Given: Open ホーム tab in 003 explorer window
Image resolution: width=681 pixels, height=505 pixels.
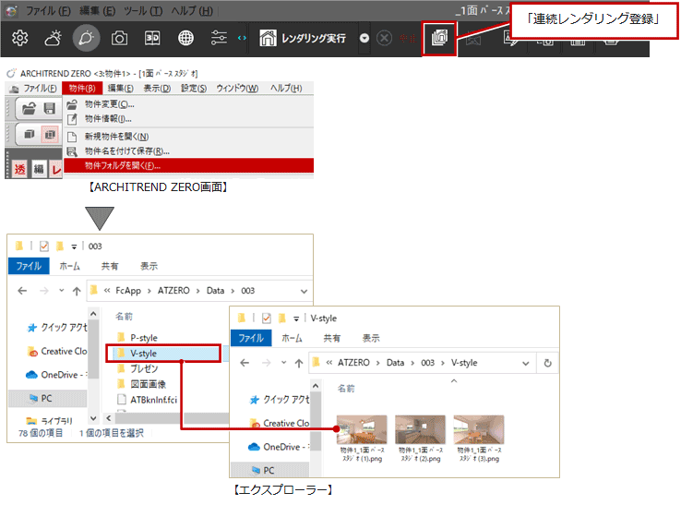Looking at the screenshot, I should 70,266.
